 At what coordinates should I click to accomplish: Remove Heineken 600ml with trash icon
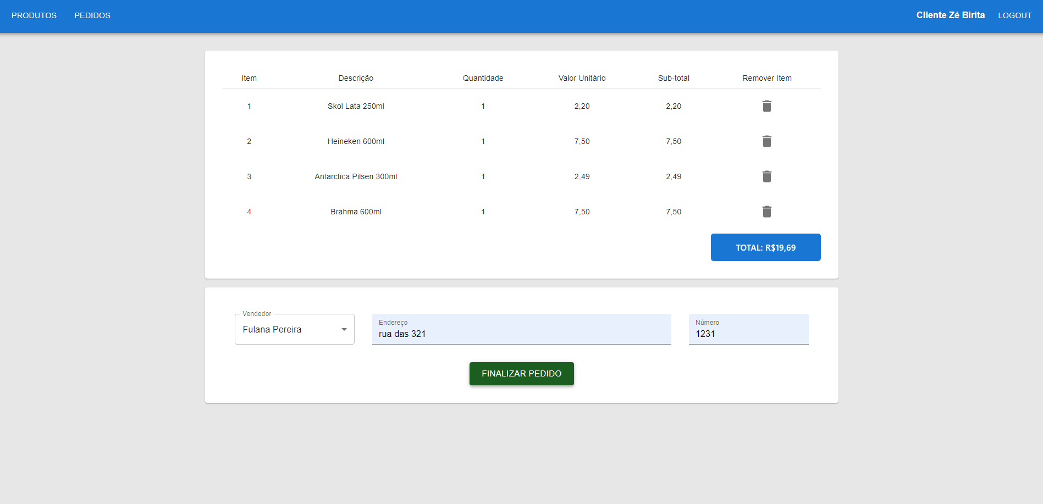pos(767,141)
